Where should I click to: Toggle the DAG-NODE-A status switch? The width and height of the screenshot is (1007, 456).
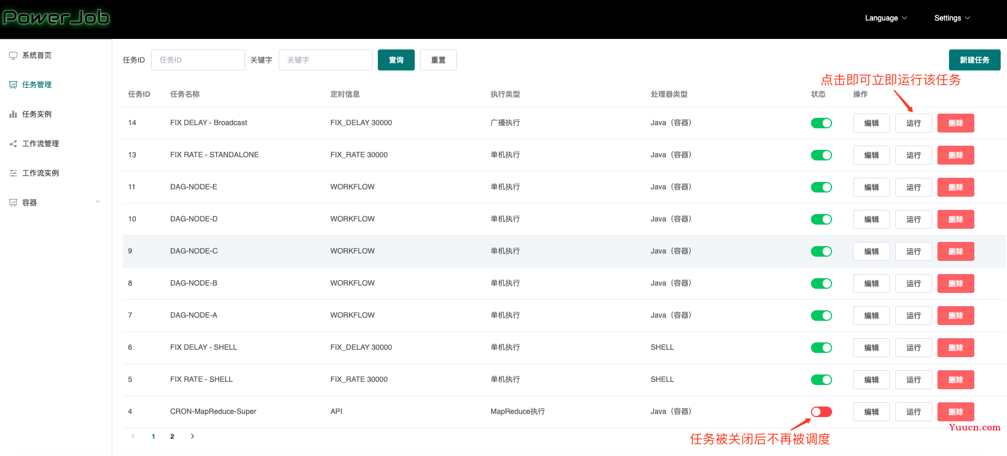coord(822,316)
